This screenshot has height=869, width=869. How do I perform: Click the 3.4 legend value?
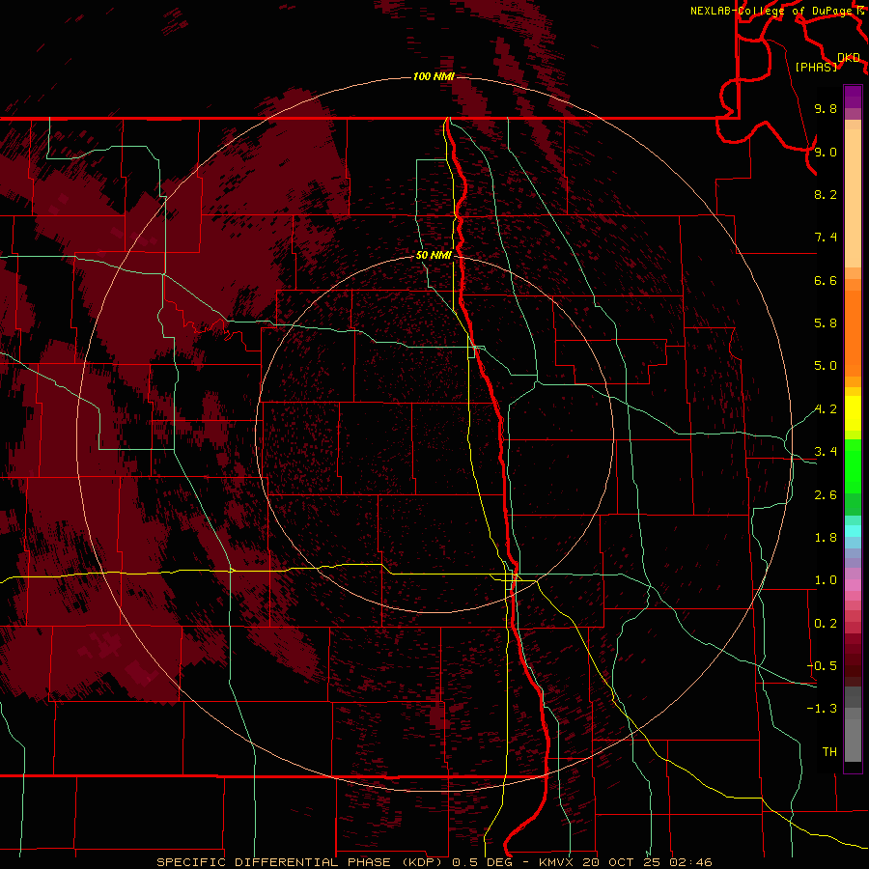click(x=826, y=452)
